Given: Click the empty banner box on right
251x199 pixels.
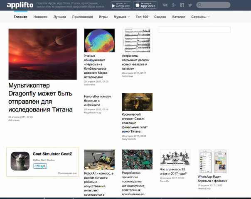Looking at the screenshot, I should pyautogui.click(x=194, y=30).
